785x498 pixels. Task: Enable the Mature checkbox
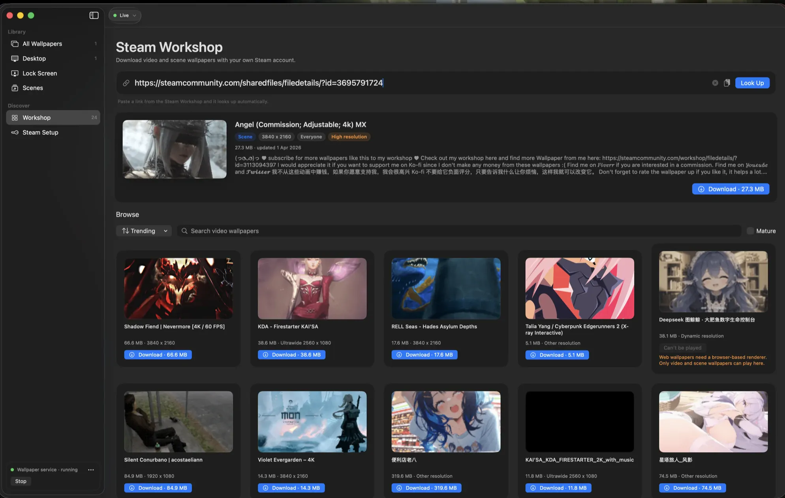(x=750, y=231)
